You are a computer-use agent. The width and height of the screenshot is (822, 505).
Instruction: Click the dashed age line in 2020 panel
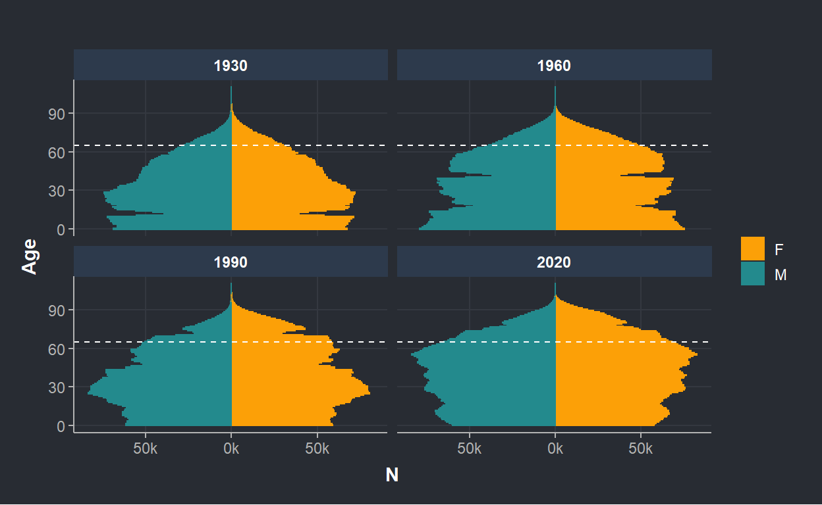pyautogui.click(x=554, y=342)
